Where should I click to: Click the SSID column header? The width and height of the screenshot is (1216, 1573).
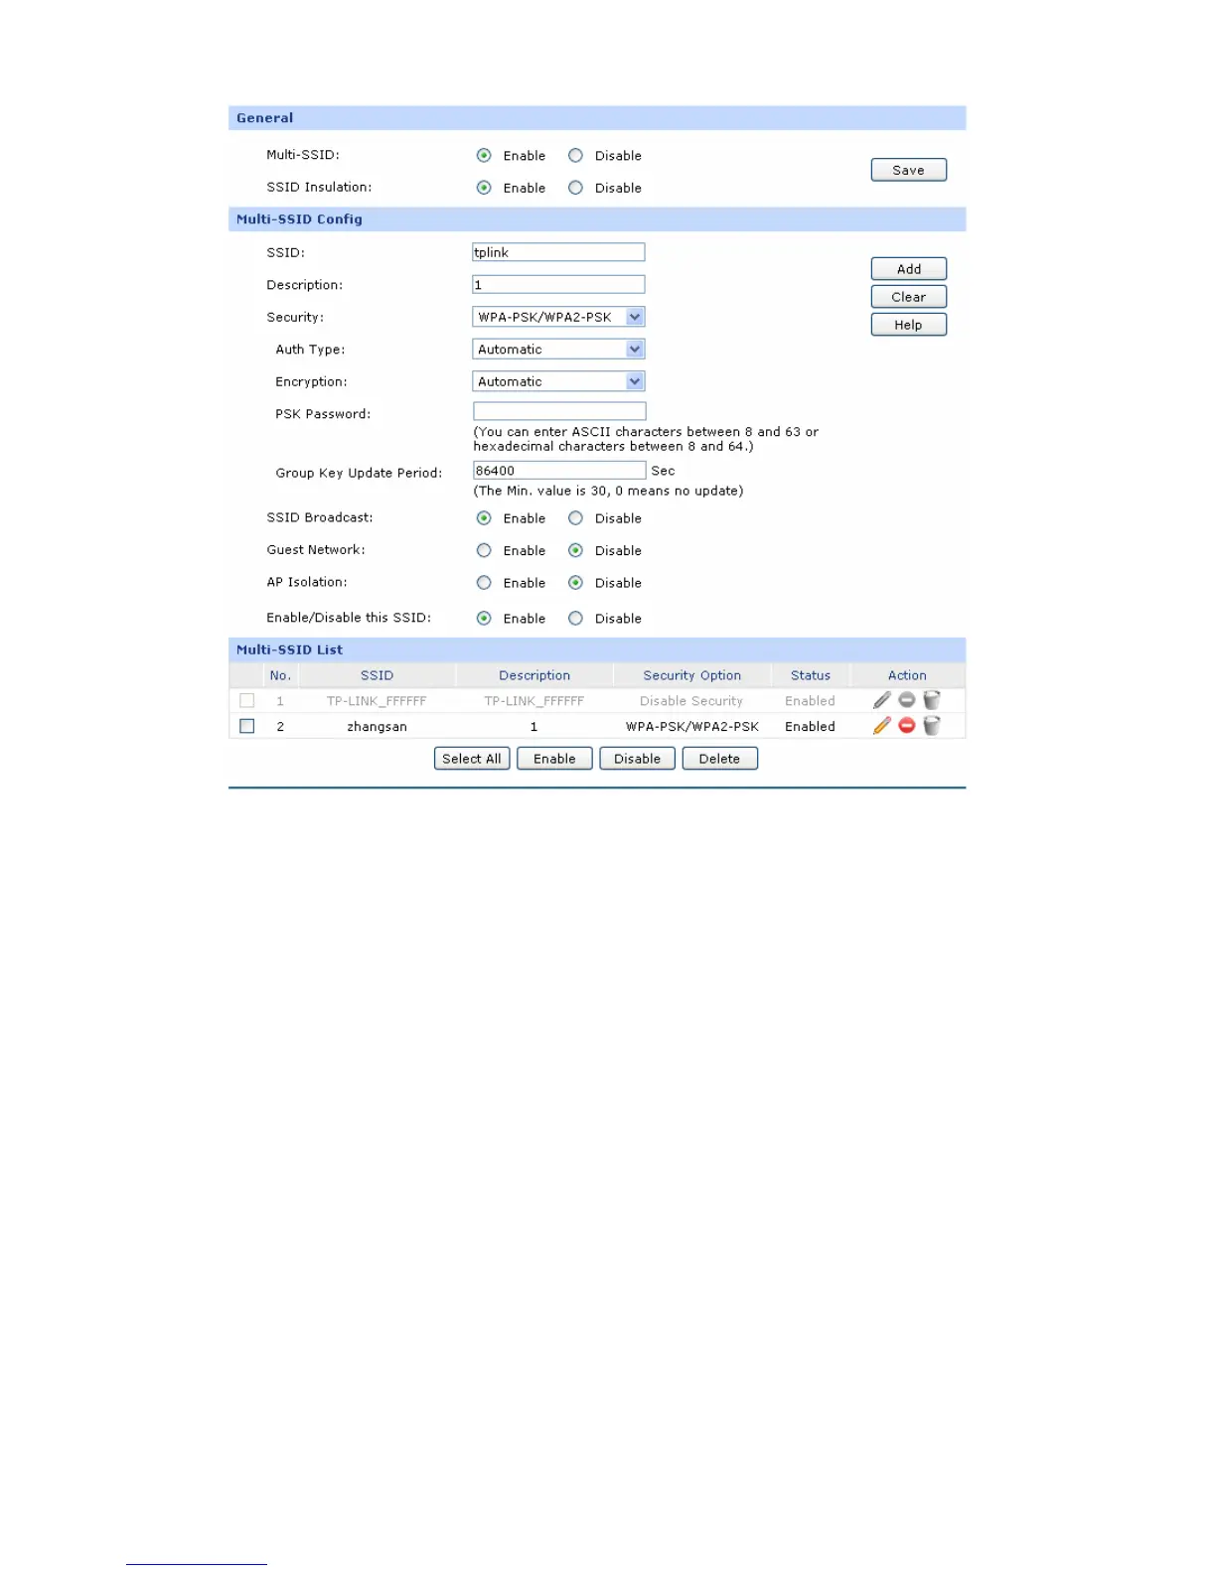click(377, 675)
